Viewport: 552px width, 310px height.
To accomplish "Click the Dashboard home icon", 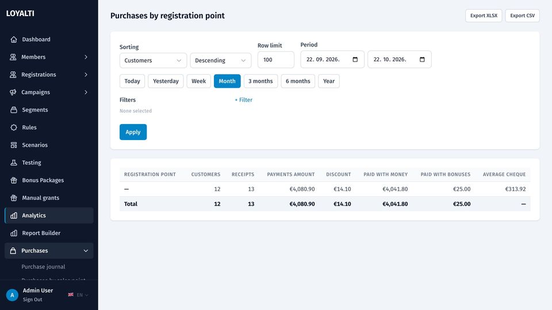I will pyautogui.click(x=14, y=40).
